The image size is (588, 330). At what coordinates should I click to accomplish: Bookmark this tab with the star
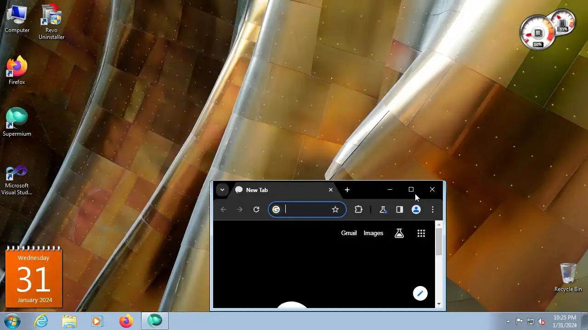pyautogui.click(x=335, y=209)
